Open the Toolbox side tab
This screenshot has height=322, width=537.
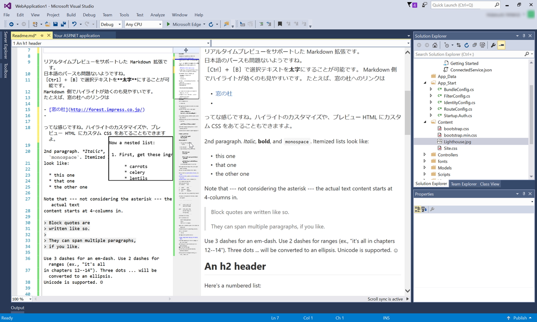click(5, 71)
